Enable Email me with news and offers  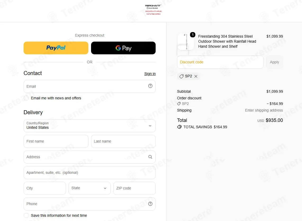point(26,98)
